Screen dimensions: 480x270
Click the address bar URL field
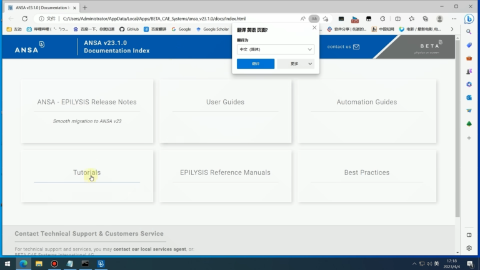click(154, 19)
